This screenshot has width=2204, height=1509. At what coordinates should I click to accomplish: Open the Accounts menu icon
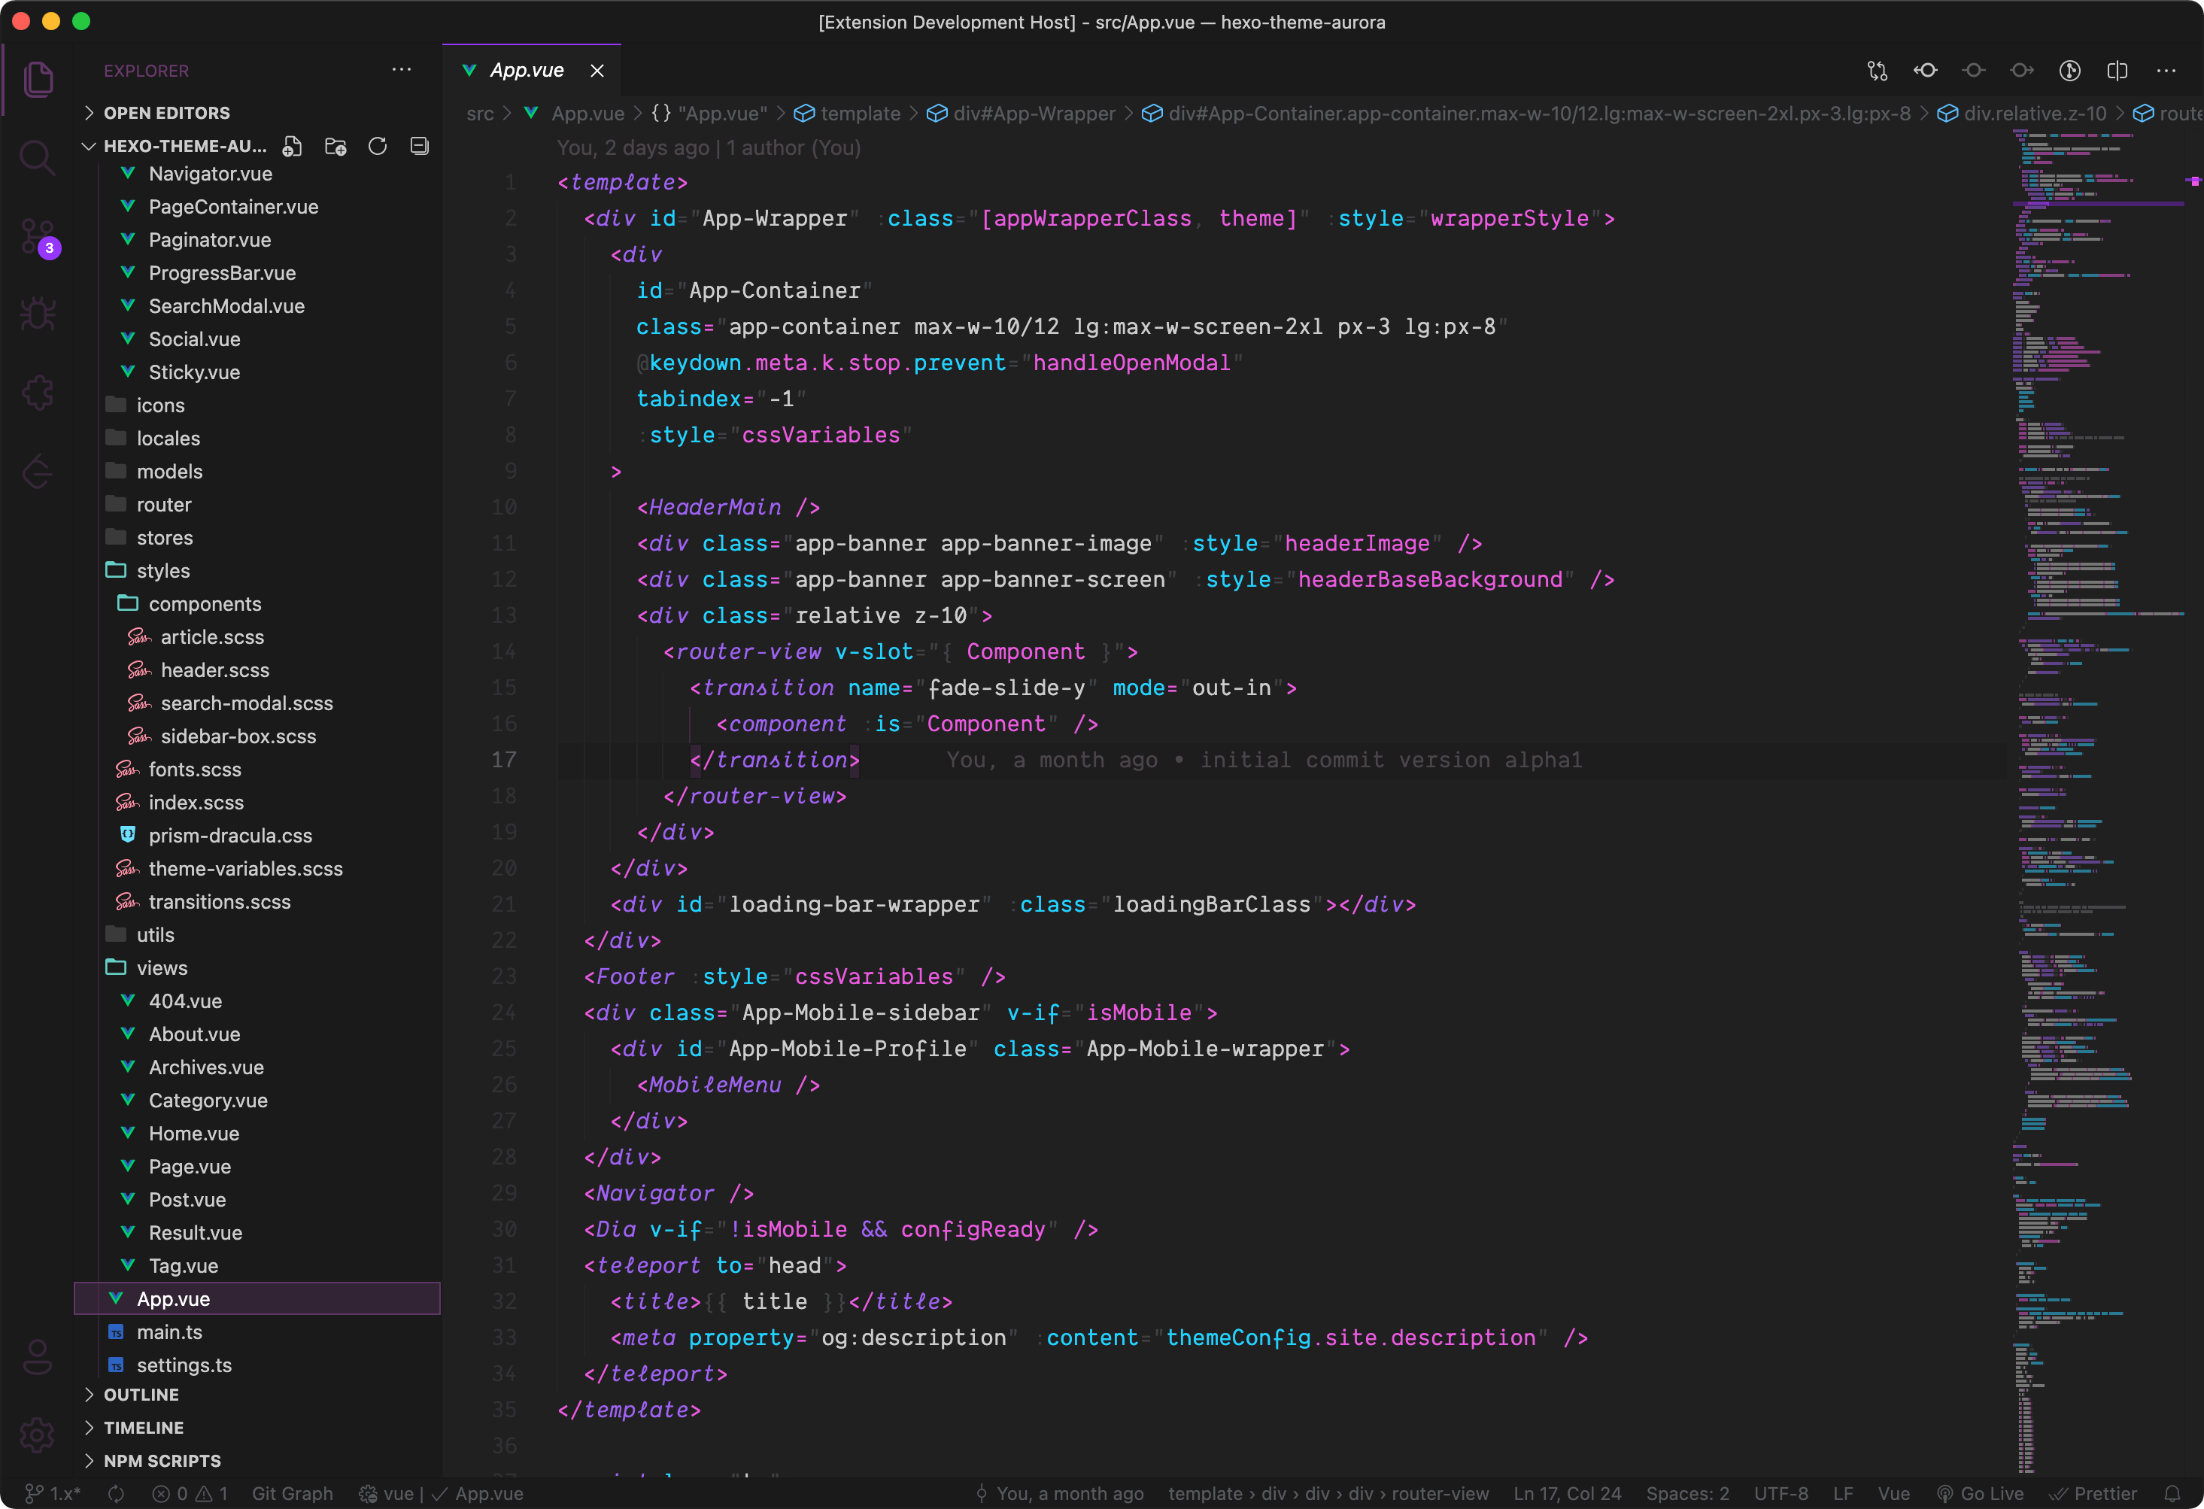pyautogui.click(x=38, y=1356)
